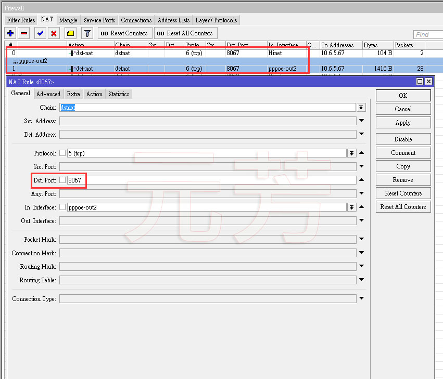Screen dimensions: 443x379
Task: Expand the Packet Mark field
Action: 362,239
